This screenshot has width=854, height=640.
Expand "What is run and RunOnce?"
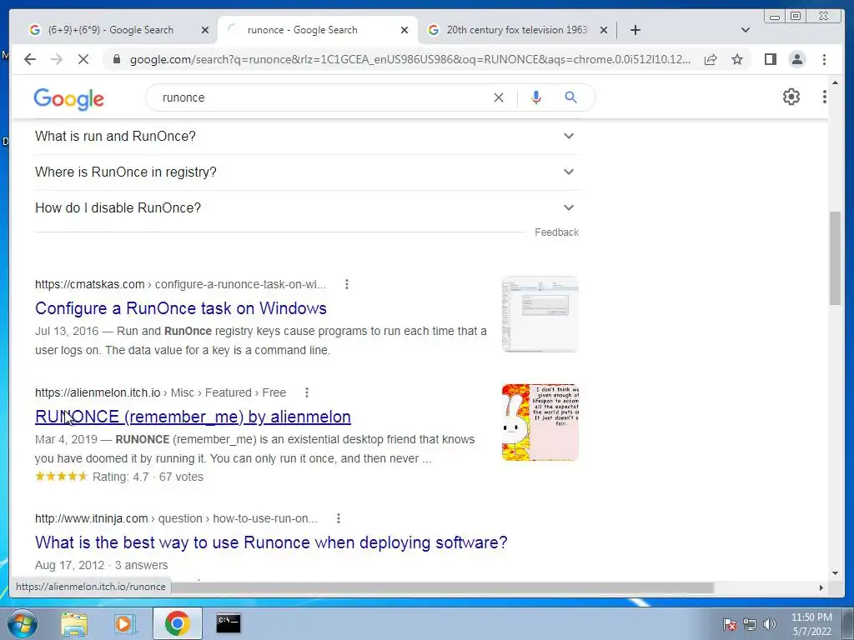click(x=307, y=136)
